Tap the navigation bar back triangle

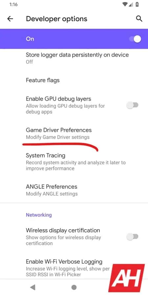33,287
